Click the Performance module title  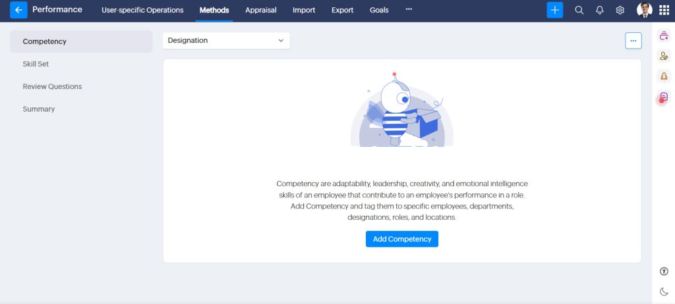coord(57,9)
